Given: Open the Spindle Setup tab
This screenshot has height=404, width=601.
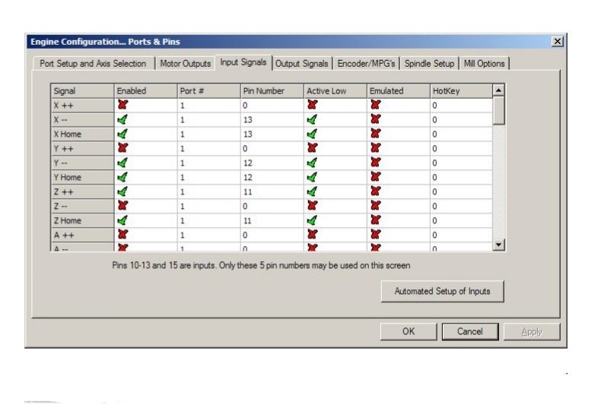Looking at the screenshot, I should [x=430, y=64].
